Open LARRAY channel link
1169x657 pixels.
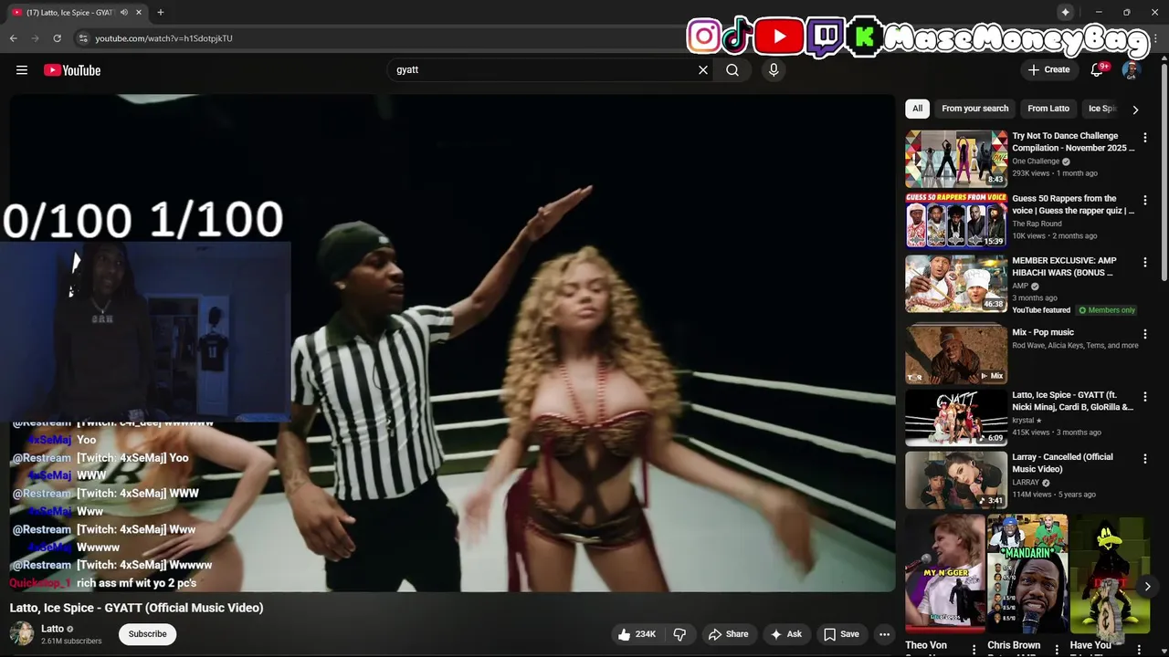click(x=1026, y=483)
